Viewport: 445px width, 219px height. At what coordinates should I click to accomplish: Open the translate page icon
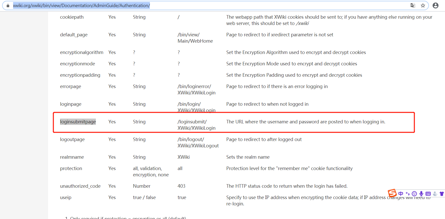[413, 6]
